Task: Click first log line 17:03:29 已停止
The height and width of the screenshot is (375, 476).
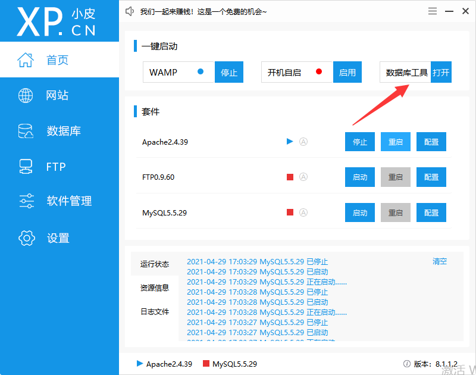Action: [x=258, y=262]
